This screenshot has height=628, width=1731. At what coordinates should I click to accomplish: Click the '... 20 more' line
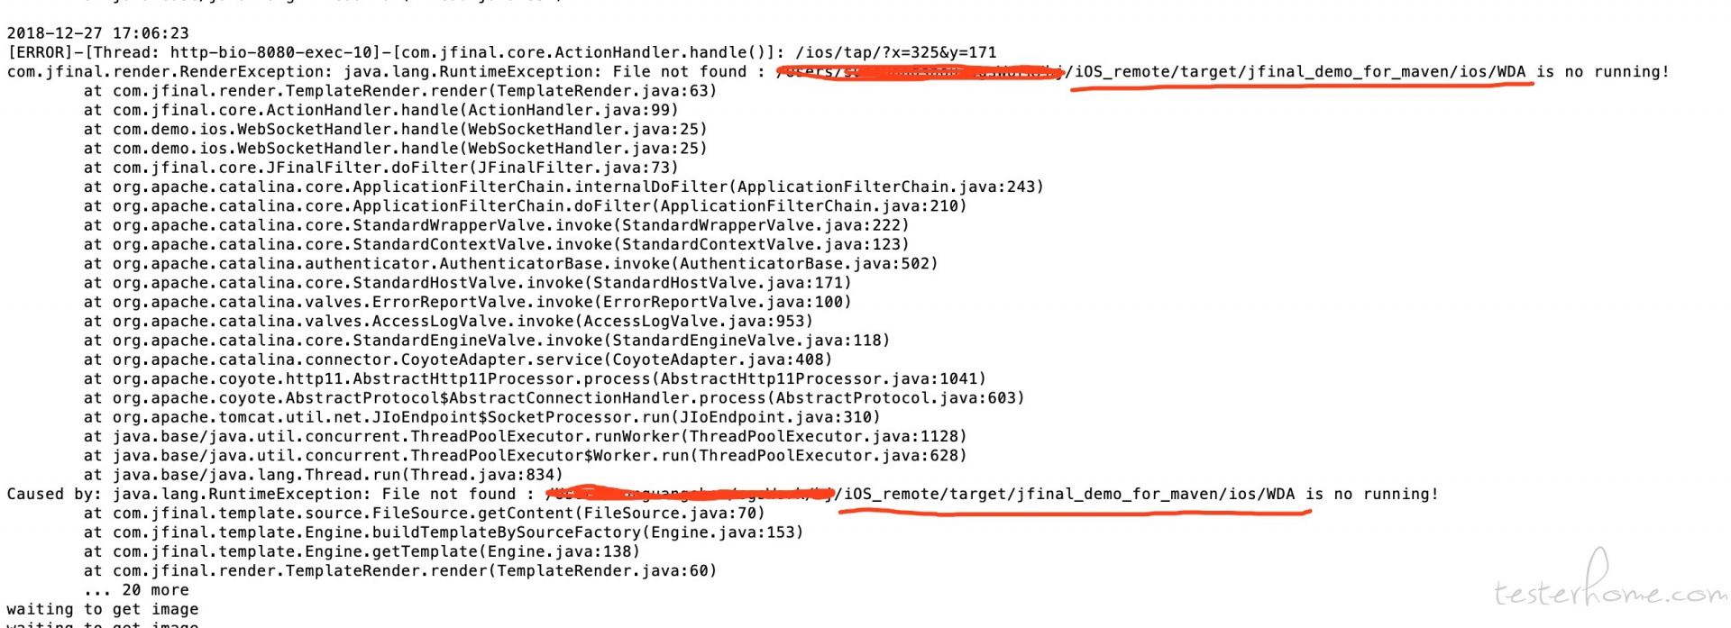pos(136,590)
